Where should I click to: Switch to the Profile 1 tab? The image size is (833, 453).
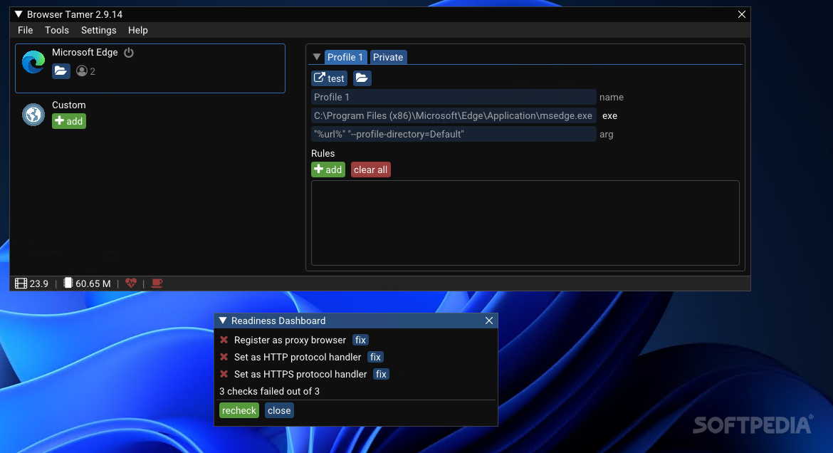(345, 57)
